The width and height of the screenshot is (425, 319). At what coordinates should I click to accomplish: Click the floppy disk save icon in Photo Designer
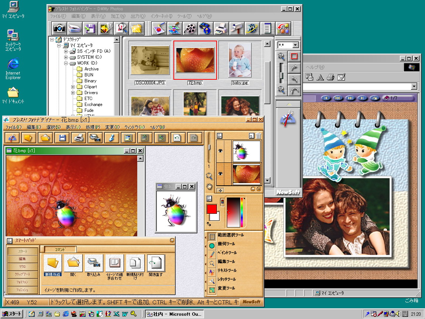tap(62, 138)
